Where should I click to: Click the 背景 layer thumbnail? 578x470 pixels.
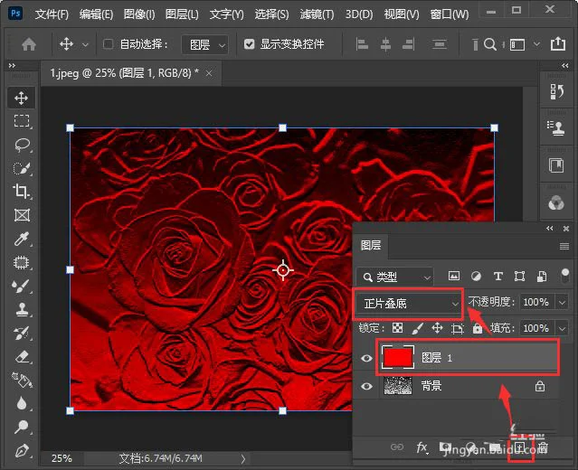pos(398,386)
